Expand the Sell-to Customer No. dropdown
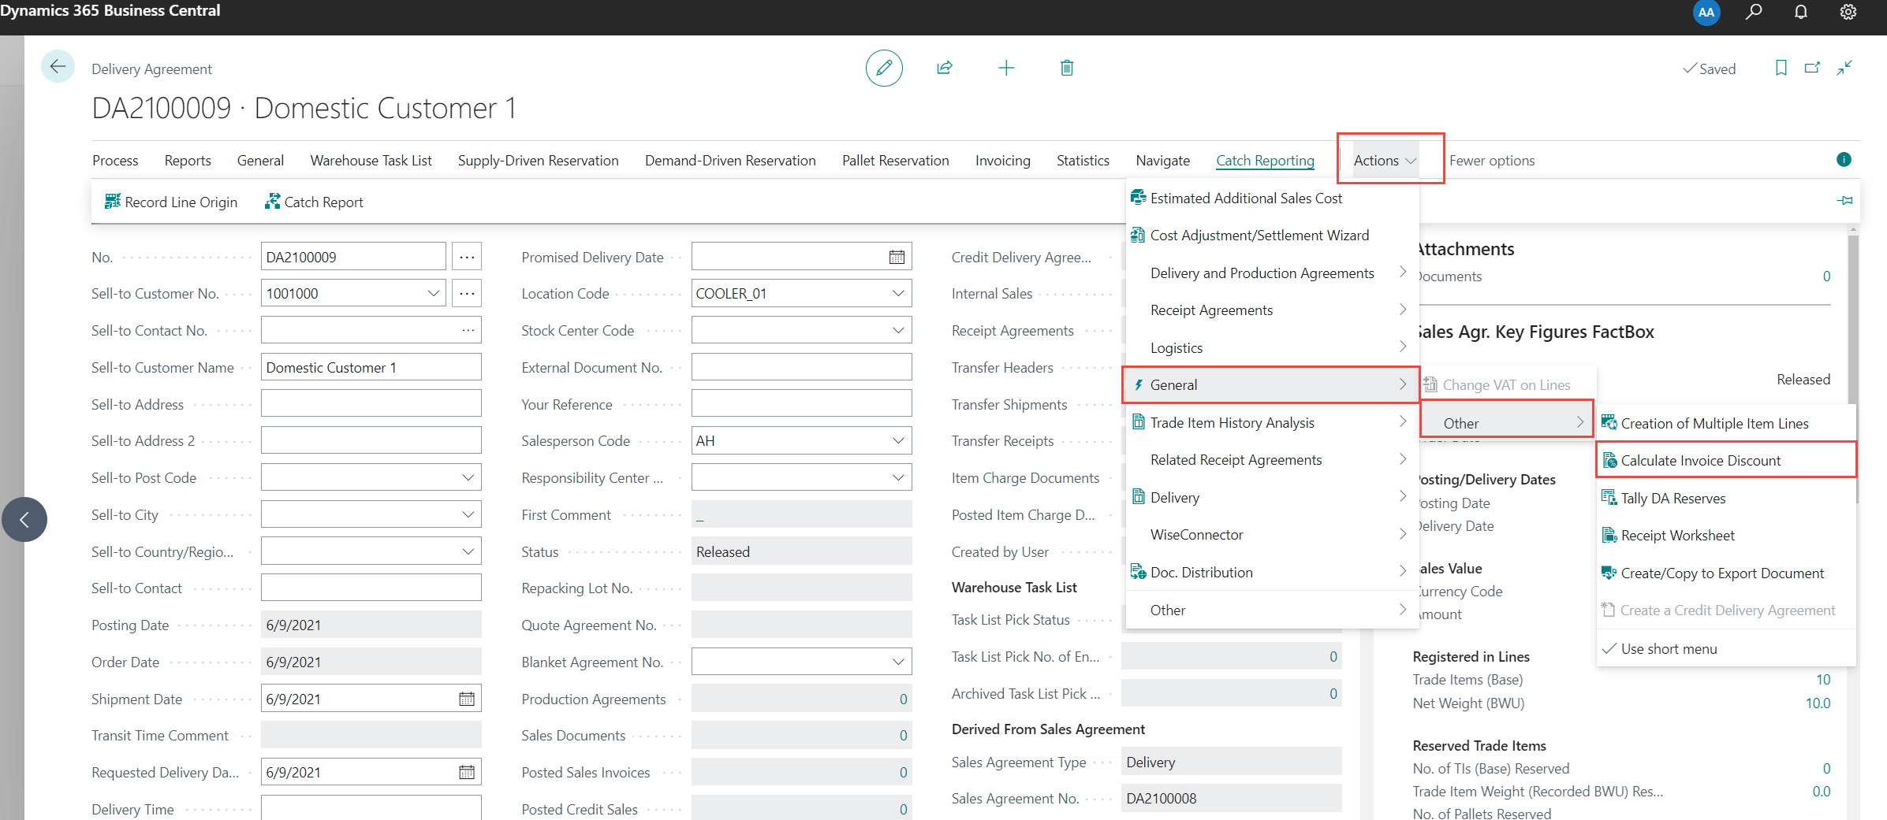1887x820 pixels. point(433,294)
